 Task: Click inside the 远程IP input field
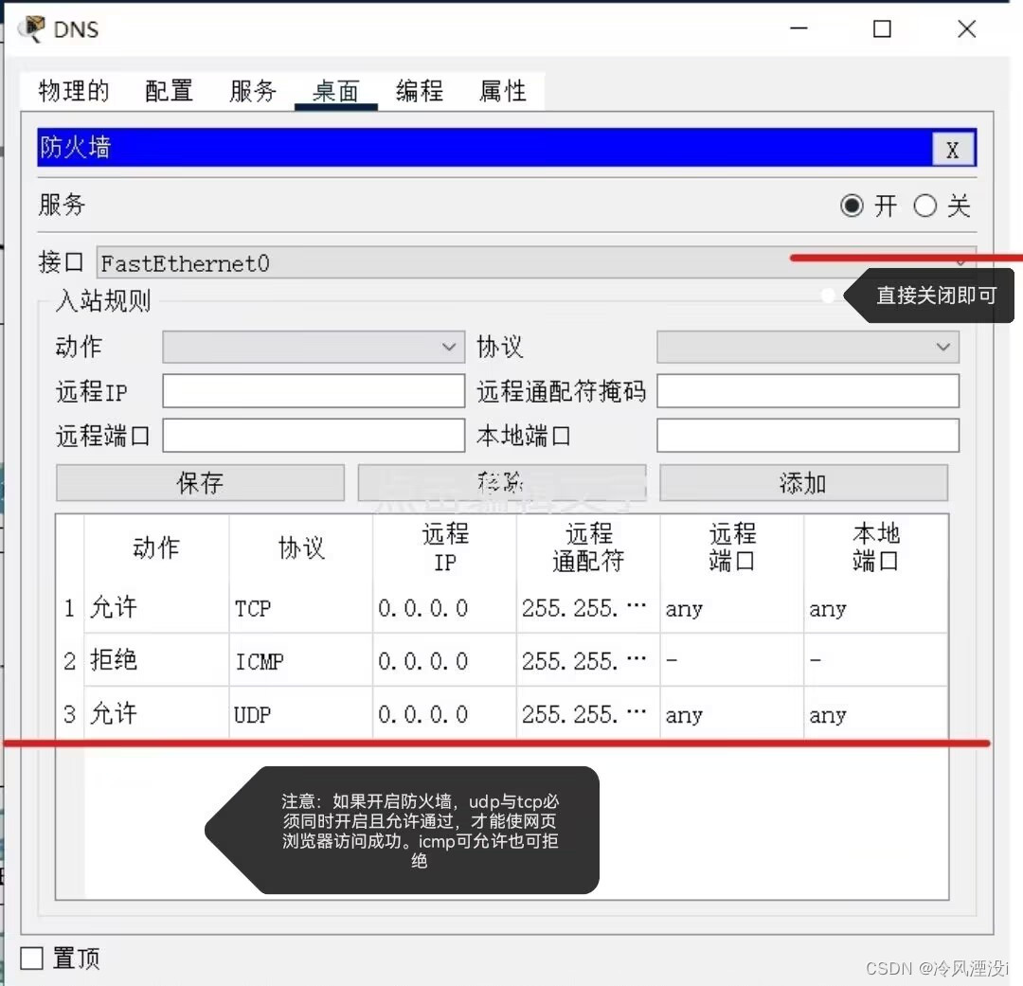click(x=313, y=391)
